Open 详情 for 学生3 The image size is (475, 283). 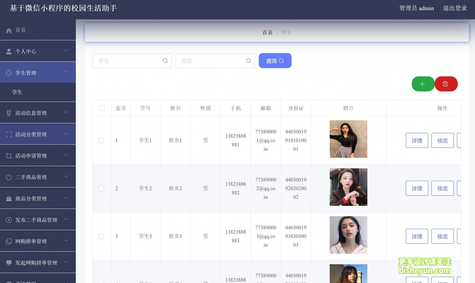pos(417,237)
